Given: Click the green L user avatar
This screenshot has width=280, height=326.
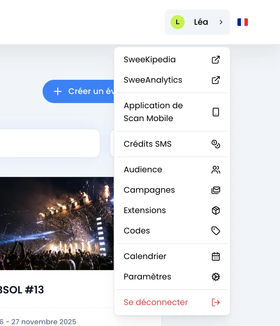Looking at the screenshot, I should coord(178,22).
